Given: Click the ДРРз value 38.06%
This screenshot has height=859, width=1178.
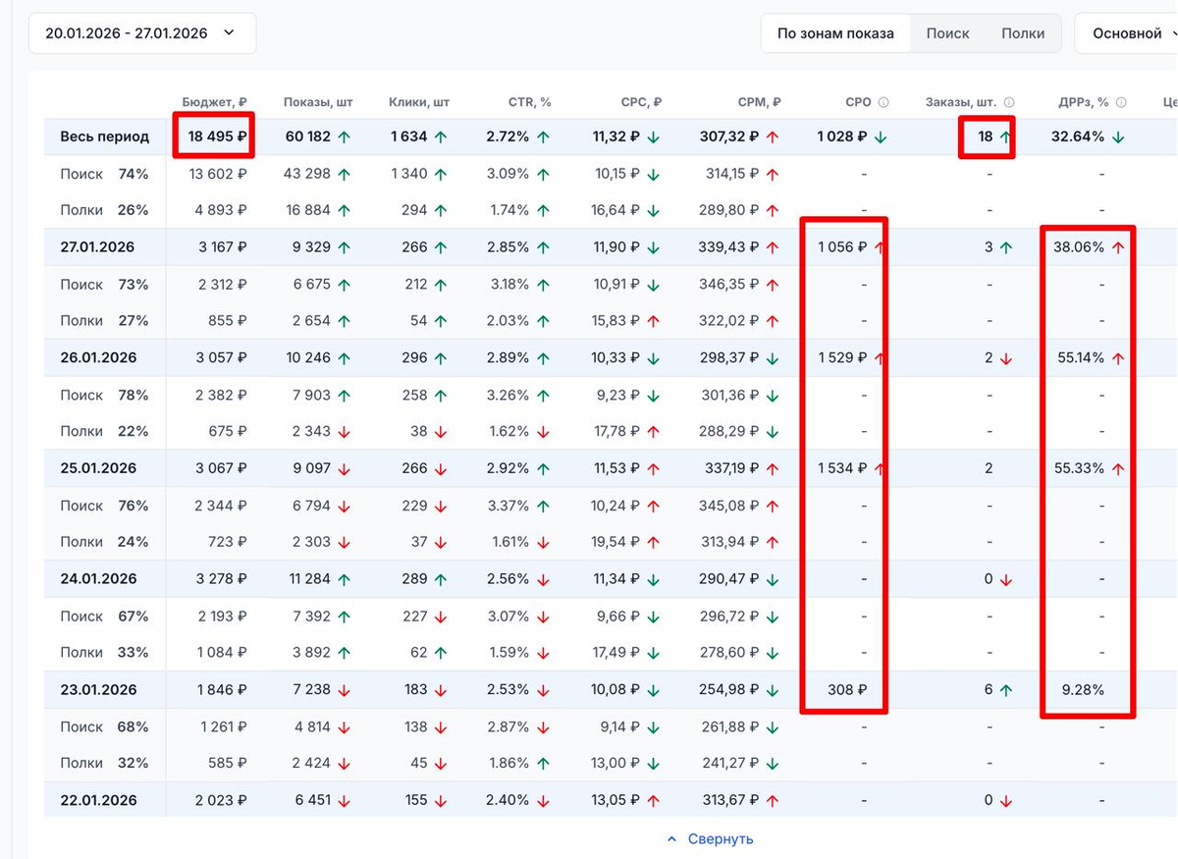Looking at the screenshot, I should (x=1079, y=247).
